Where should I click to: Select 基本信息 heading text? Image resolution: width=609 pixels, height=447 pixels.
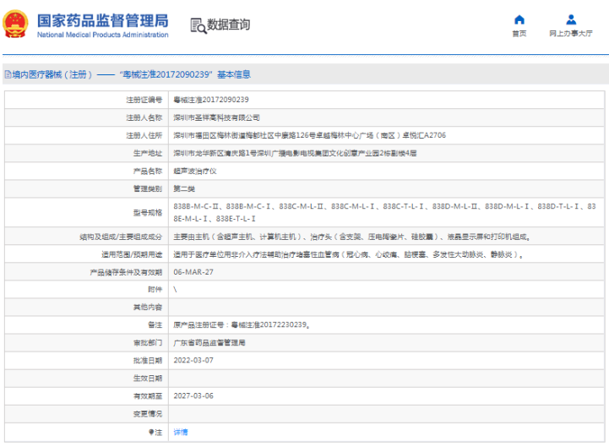(x=234, y=74)
